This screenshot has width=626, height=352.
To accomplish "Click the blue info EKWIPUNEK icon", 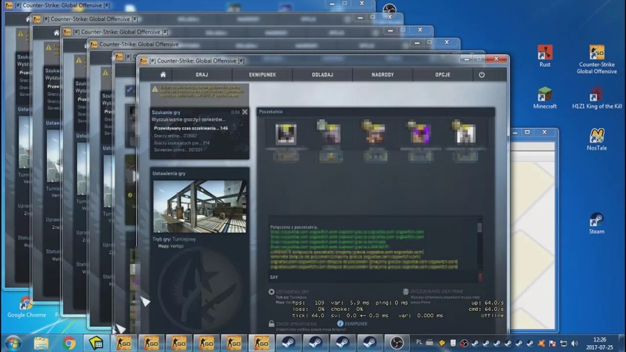I will (340, 324).
